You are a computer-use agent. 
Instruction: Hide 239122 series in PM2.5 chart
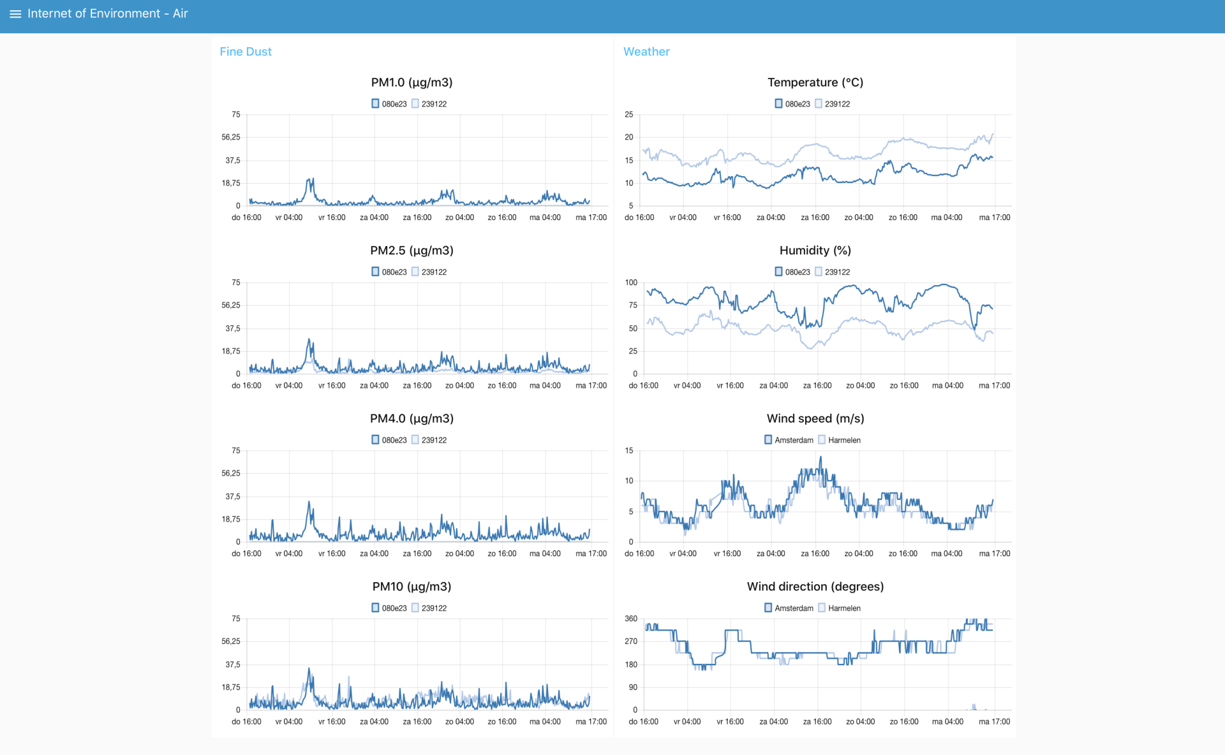tap(429, 272)
